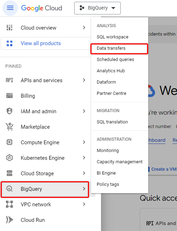This screenshot has width=177, height=231.
Task: Select Capacity management under Administration
Action: coord(120,162)
